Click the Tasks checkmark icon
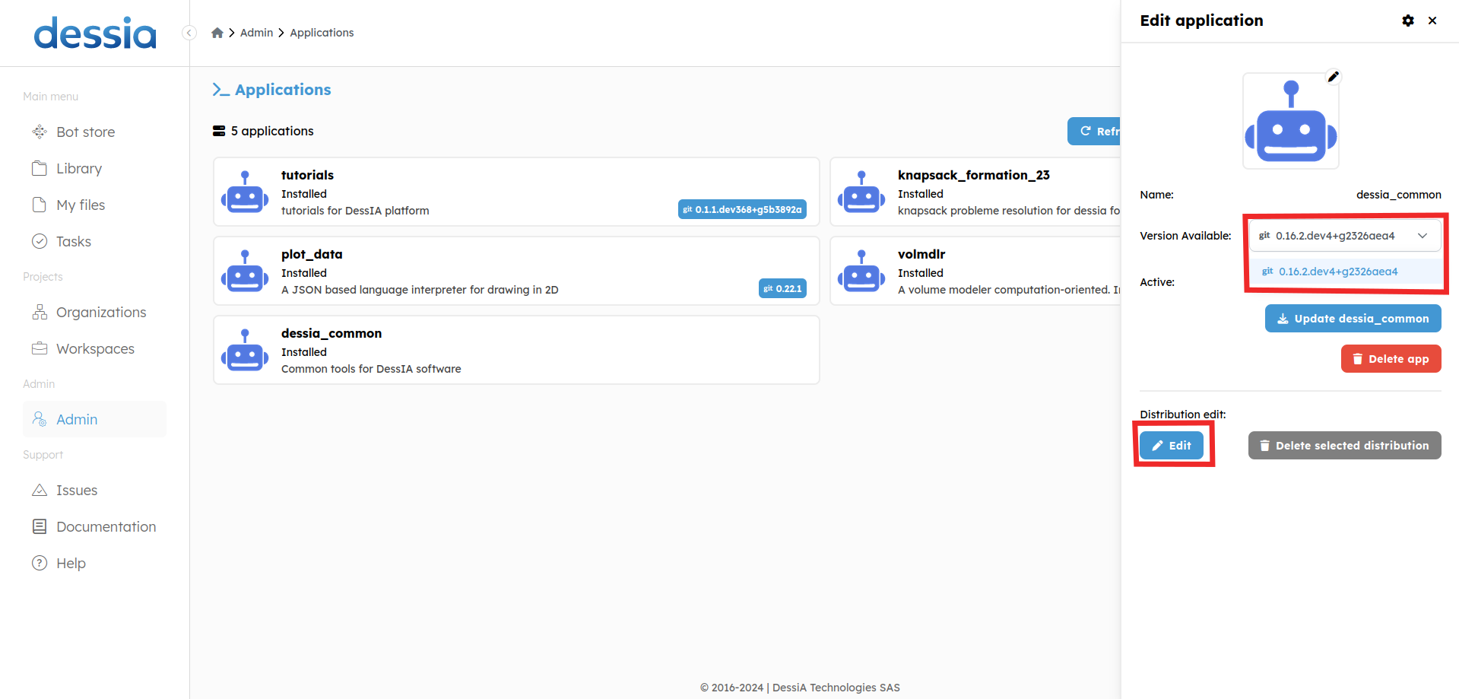1459x699 pixels. point(40,241)
